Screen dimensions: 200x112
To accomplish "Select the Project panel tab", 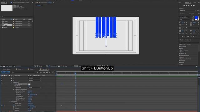I will click(x=3, y=2).
